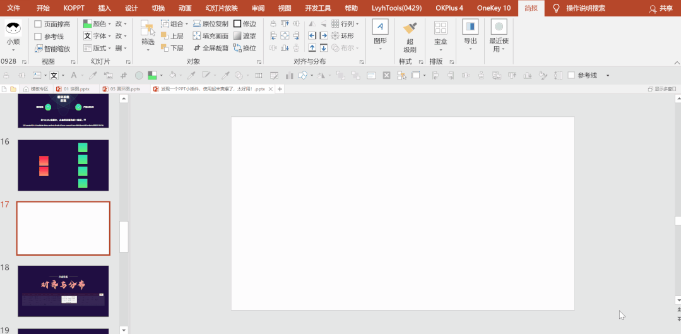Viewport: 681px width, 334px height.
Task: Enable the 页面撑高 checkbox
Action: (38, 25)
